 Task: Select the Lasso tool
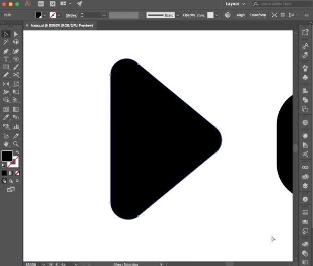[x=16, y=42]
